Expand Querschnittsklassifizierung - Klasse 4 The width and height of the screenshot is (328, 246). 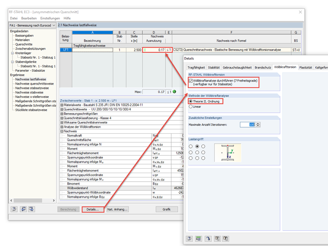pyautogui.click(x=62, y=118)
